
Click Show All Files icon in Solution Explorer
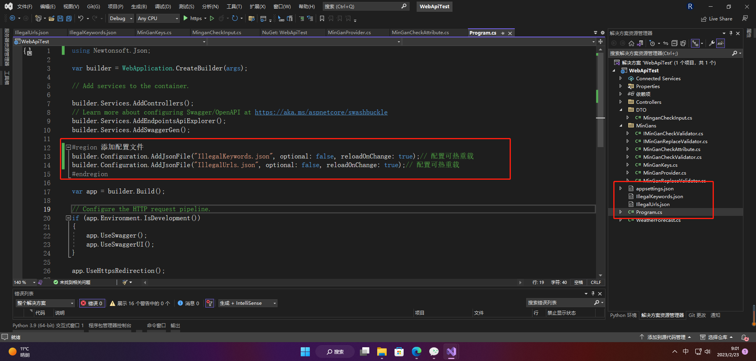[x=683, y=43]
